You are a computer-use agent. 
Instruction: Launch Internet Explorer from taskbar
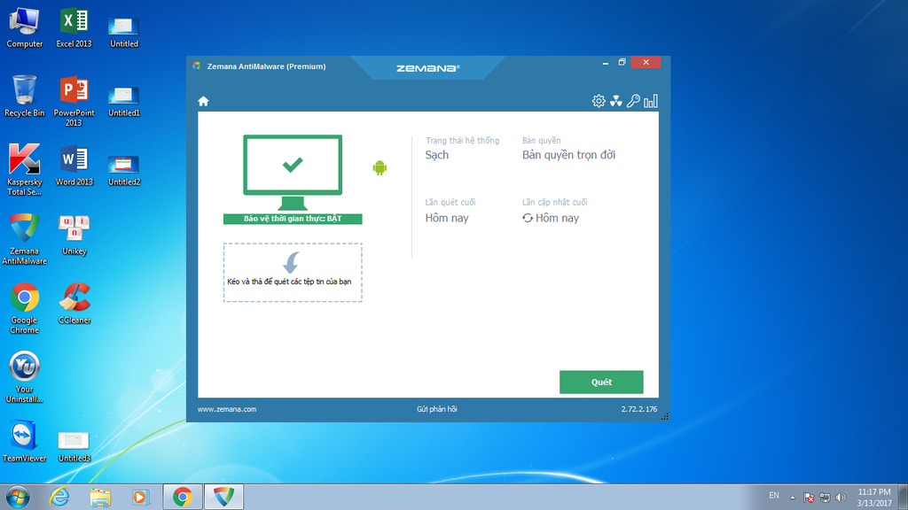(59, 497)
